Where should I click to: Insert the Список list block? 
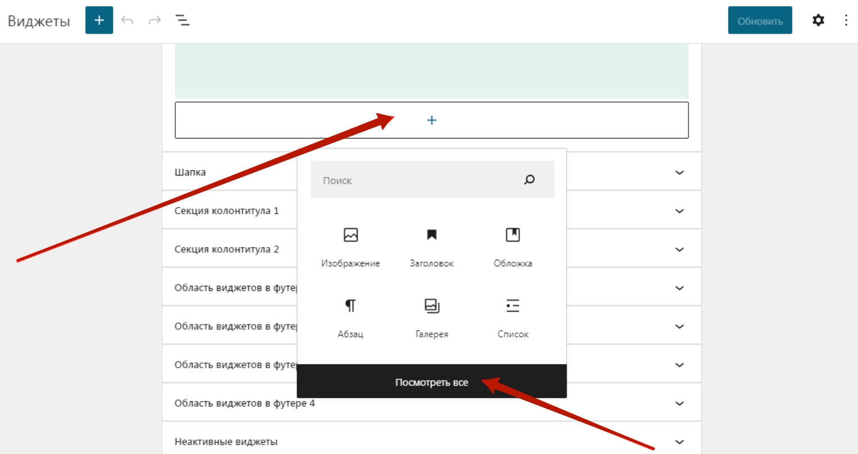tap(513, 317)
